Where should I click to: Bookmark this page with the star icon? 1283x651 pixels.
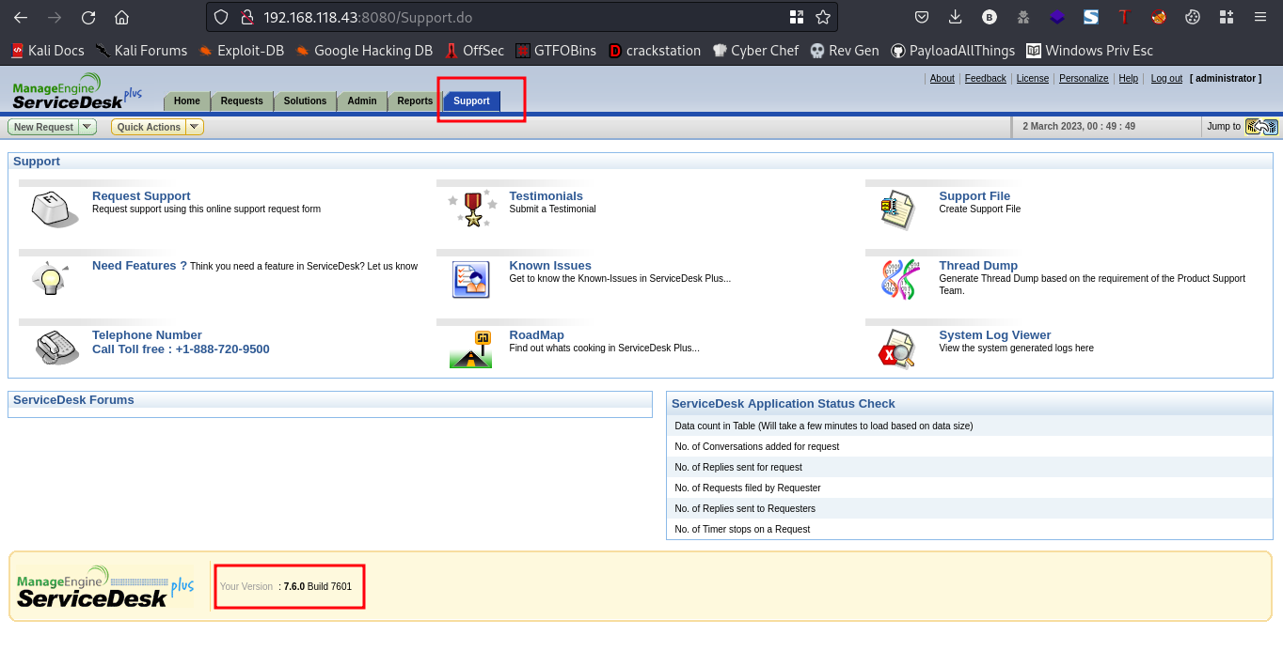point(823,17)
